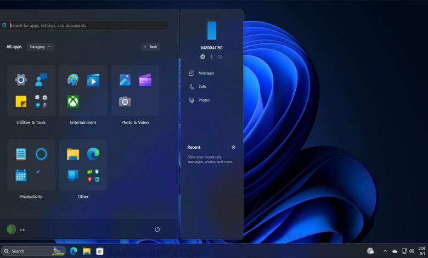Toggle do not disturb on the phone

pos(202,57)
